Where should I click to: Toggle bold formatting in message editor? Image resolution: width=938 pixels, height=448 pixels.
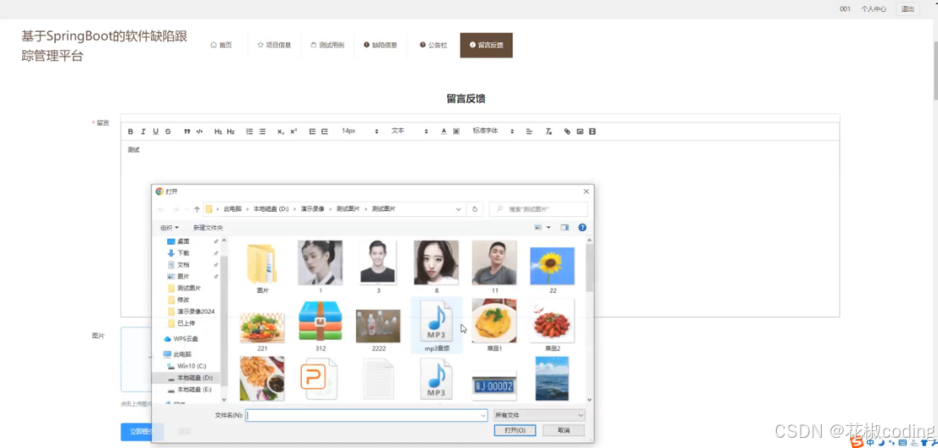point(131,131)
